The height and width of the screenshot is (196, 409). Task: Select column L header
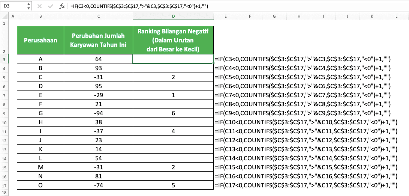[396, 17]
